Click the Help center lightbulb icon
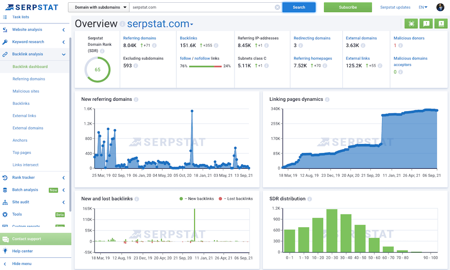This screenshot has height=270, width=450. point(5,251)
